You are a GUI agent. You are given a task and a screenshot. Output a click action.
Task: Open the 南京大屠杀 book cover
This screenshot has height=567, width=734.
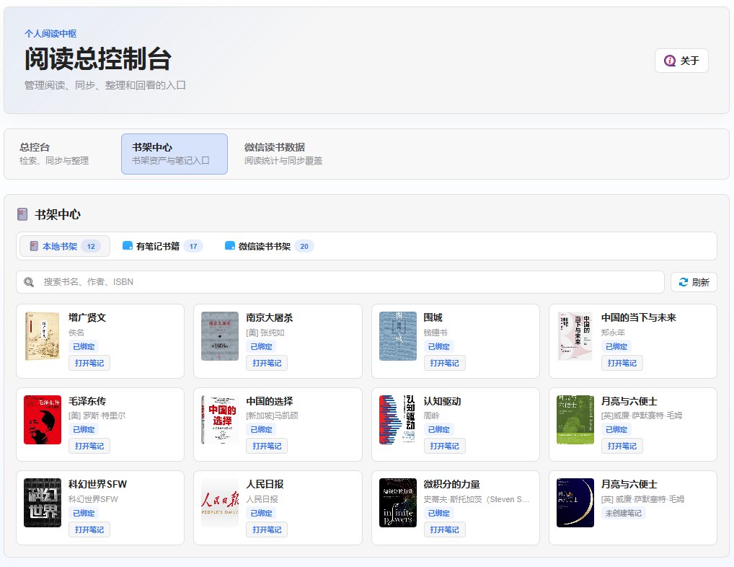(x=220, y=335)
